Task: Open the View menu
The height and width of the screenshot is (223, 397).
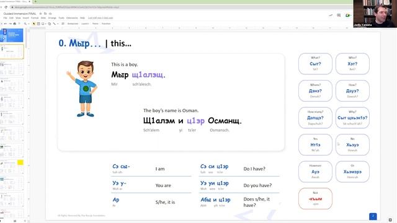Action: (x=18, y=18)
